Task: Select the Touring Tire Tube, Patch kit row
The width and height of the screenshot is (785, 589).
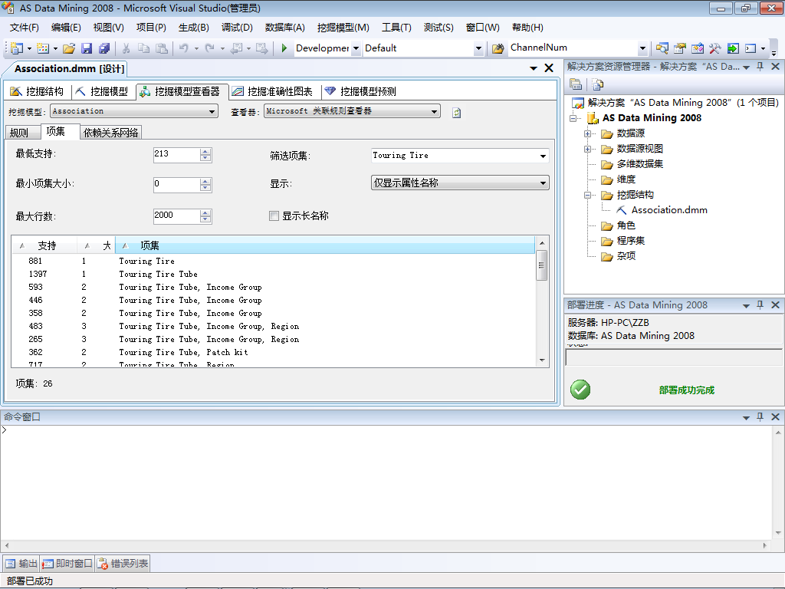Action: [x=274, y=352]
